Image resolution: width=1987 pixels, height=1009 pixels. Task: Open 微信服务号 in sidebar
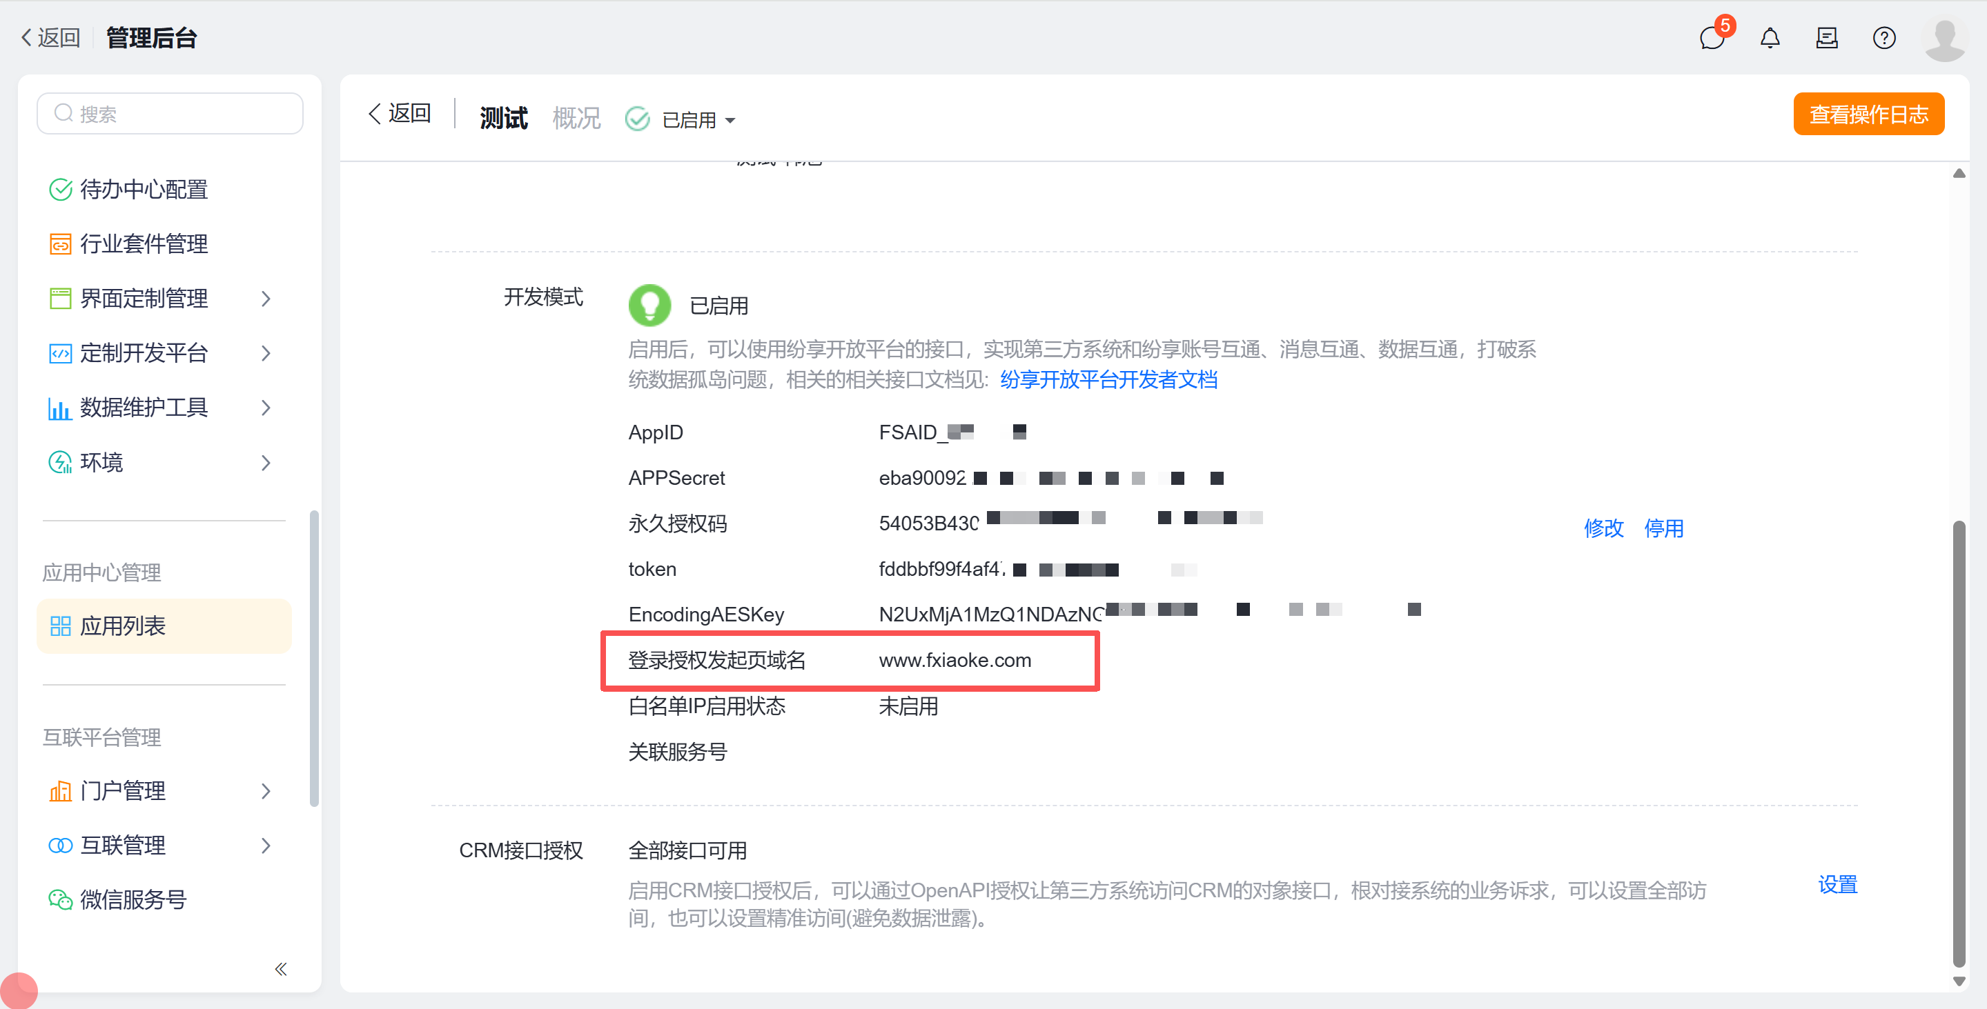133,899
